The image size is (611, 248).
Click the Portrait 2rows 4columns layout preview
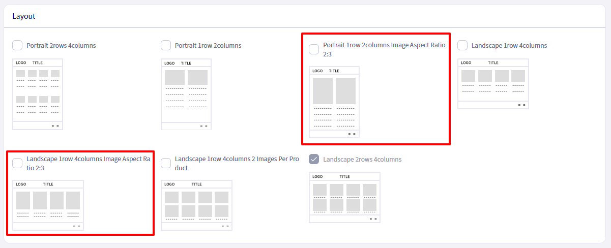38,94
